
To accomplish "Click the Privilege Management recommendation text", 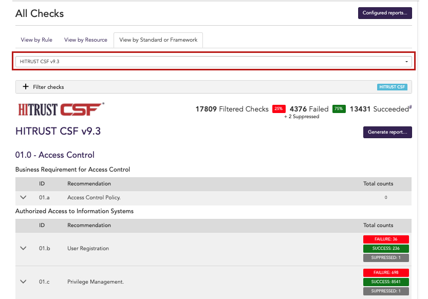I will click(96, 282).
